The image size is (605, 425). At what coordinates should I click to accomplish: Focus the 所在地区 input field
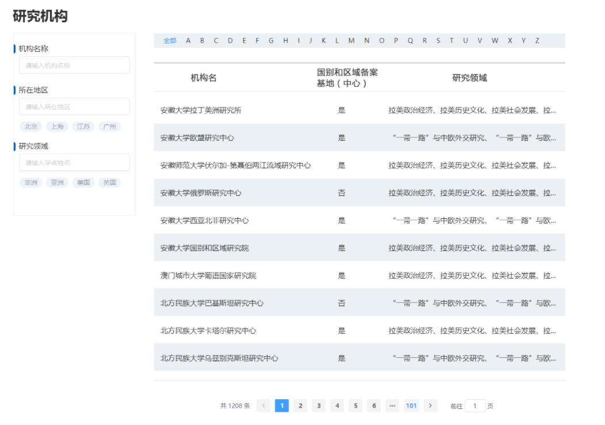coord(74,106)
